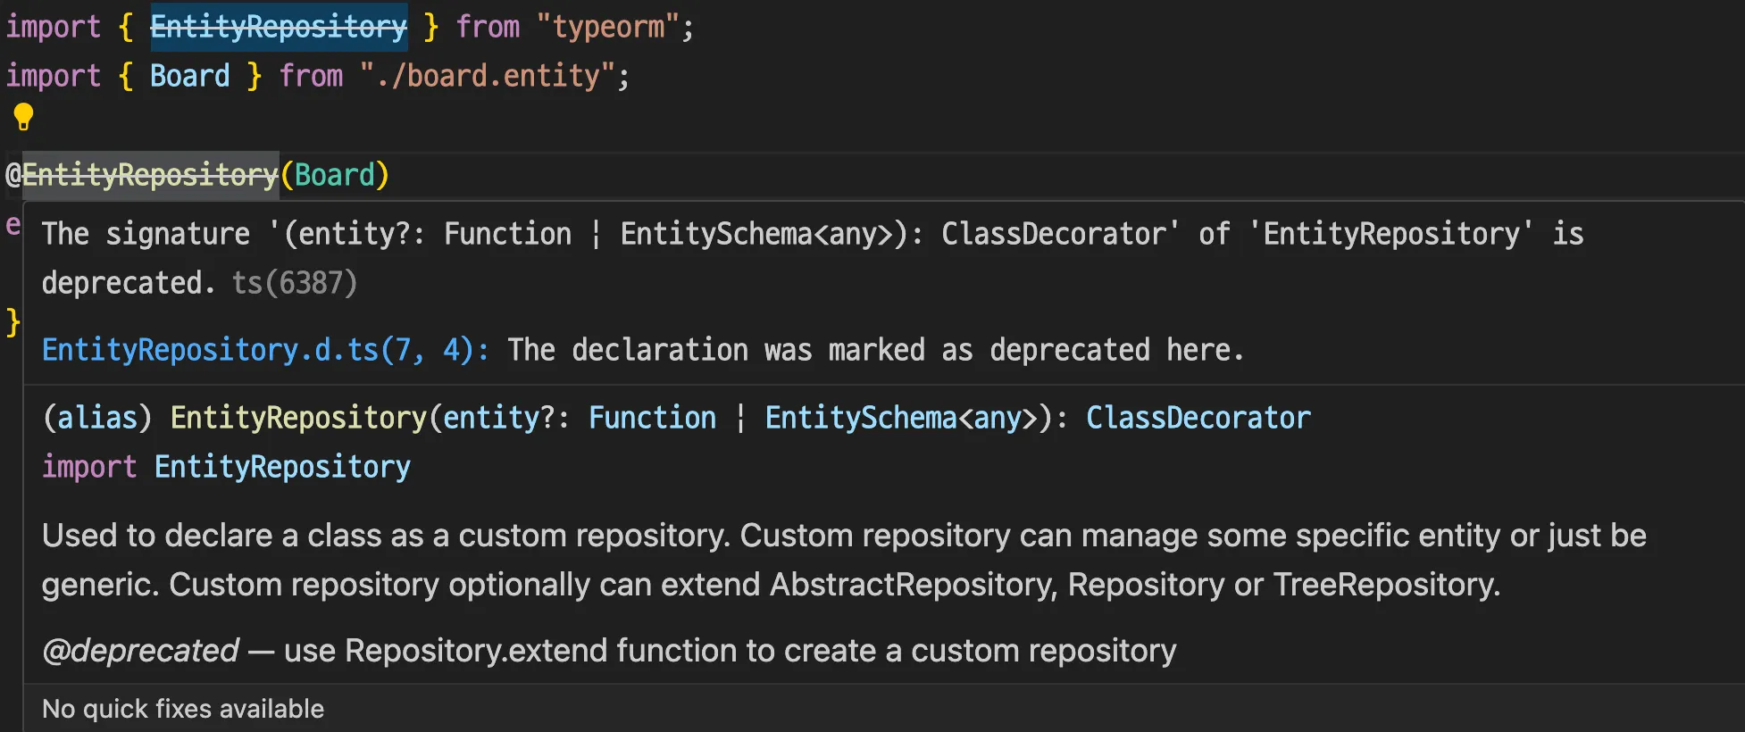This screenshot has height=732, width=1745.
Task: Click the yellow lightbulb code action icon
Action: 23,117
